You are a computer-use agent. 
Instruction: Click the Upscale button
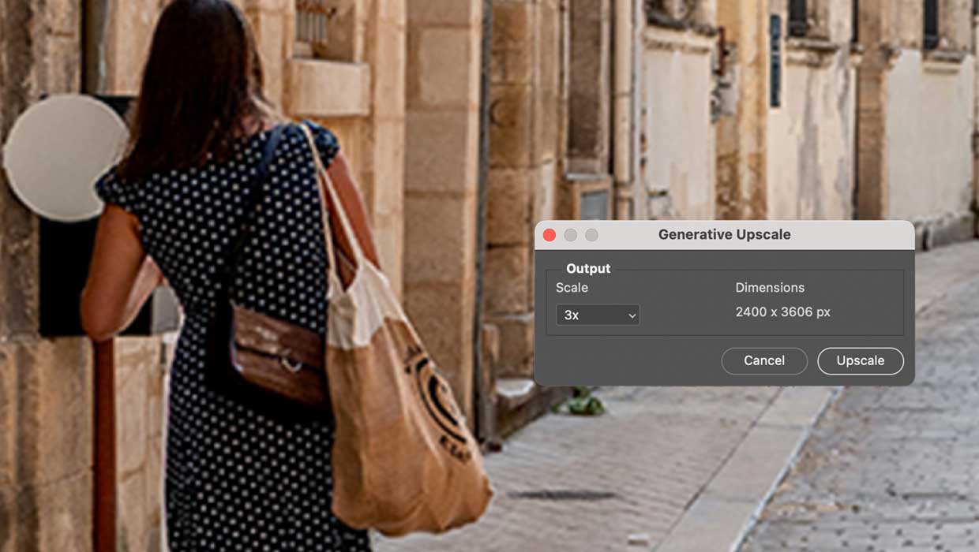(x=860, y=360)
